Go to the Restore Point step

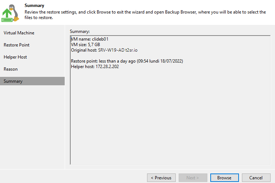pyautogui.click(x=17, y=45)
